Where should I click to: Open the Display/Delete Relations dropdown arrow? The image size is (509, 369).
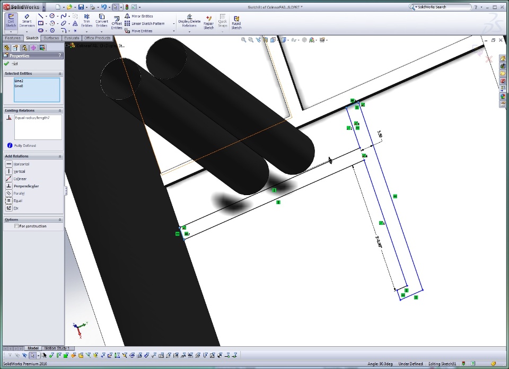click(x=189, y=32)
